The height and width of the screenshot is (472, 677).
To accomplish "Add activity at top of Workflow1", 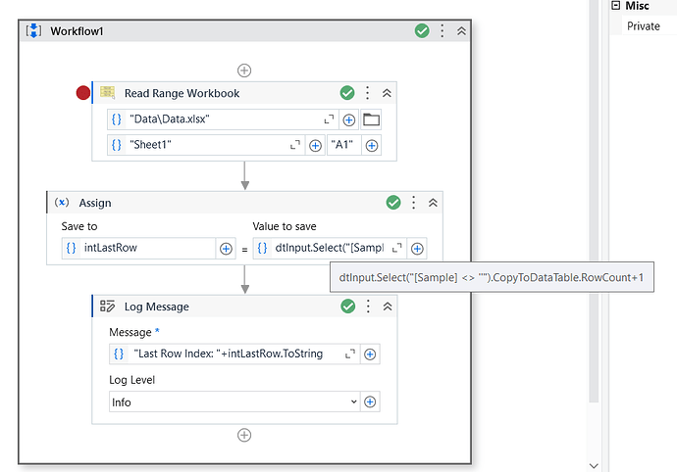I will point(244,71).
